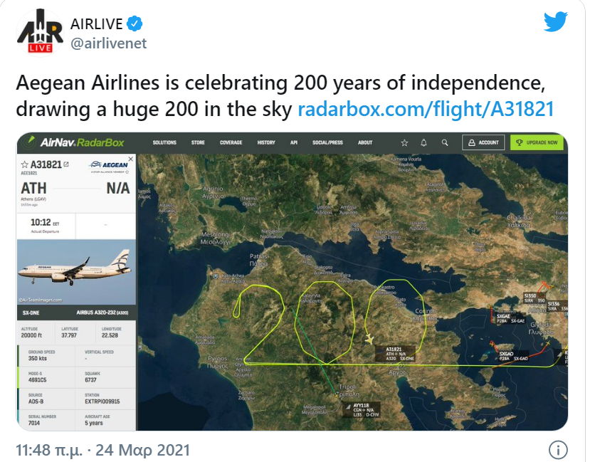Image resolution: width=590 pixels, height=462 pixels.
Task: Open the Social/Press menu item
Action: [327, 142]
